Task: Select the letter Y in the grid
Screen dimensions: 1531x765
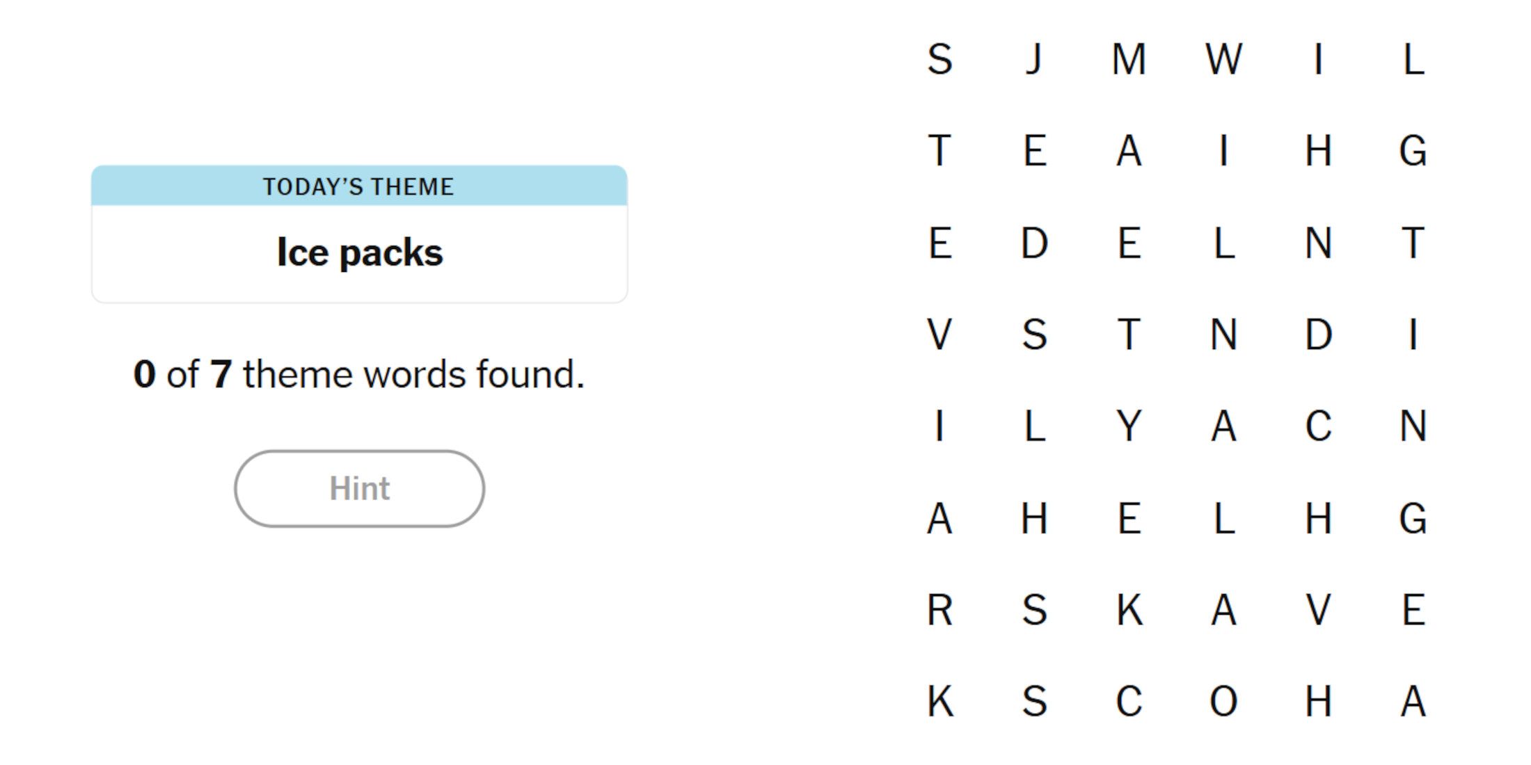Action: (1129, 426)
